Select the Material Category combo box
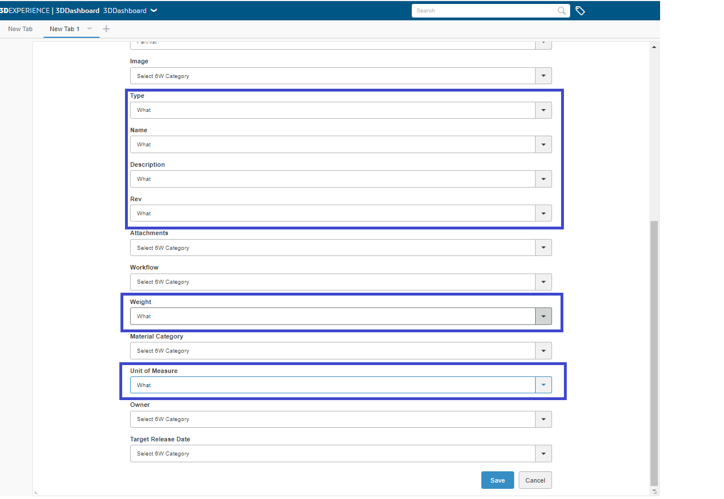The width and height of the screenshot is (724, 499). (x=333, y=351)
